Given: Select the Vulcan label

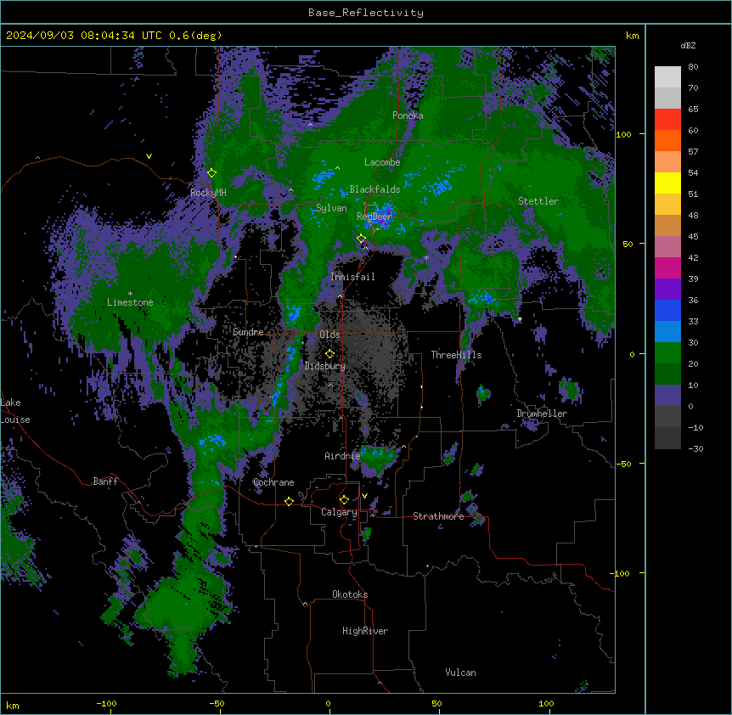Looking at the screenshot, I should 461,673.
